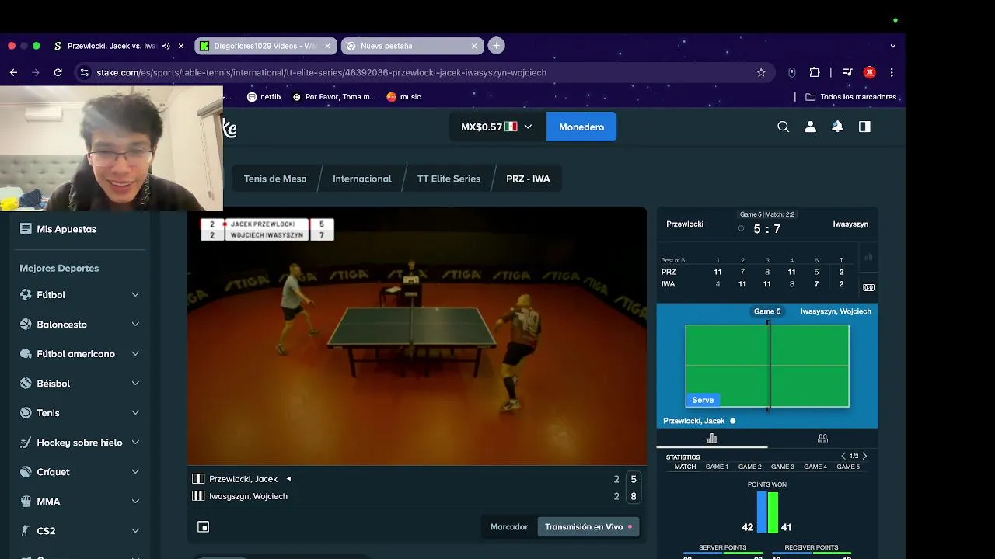The height and width of the screenshot is (559, 995).
Task: Select the MATCH statistics tab
Action: tap(685, 467)
